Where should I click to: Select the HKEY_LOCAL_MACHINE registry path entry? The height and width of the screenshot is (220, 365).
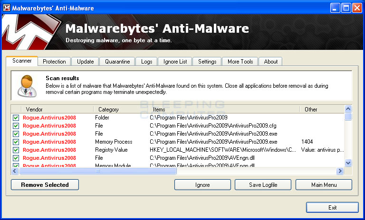[x=223, y=150]
